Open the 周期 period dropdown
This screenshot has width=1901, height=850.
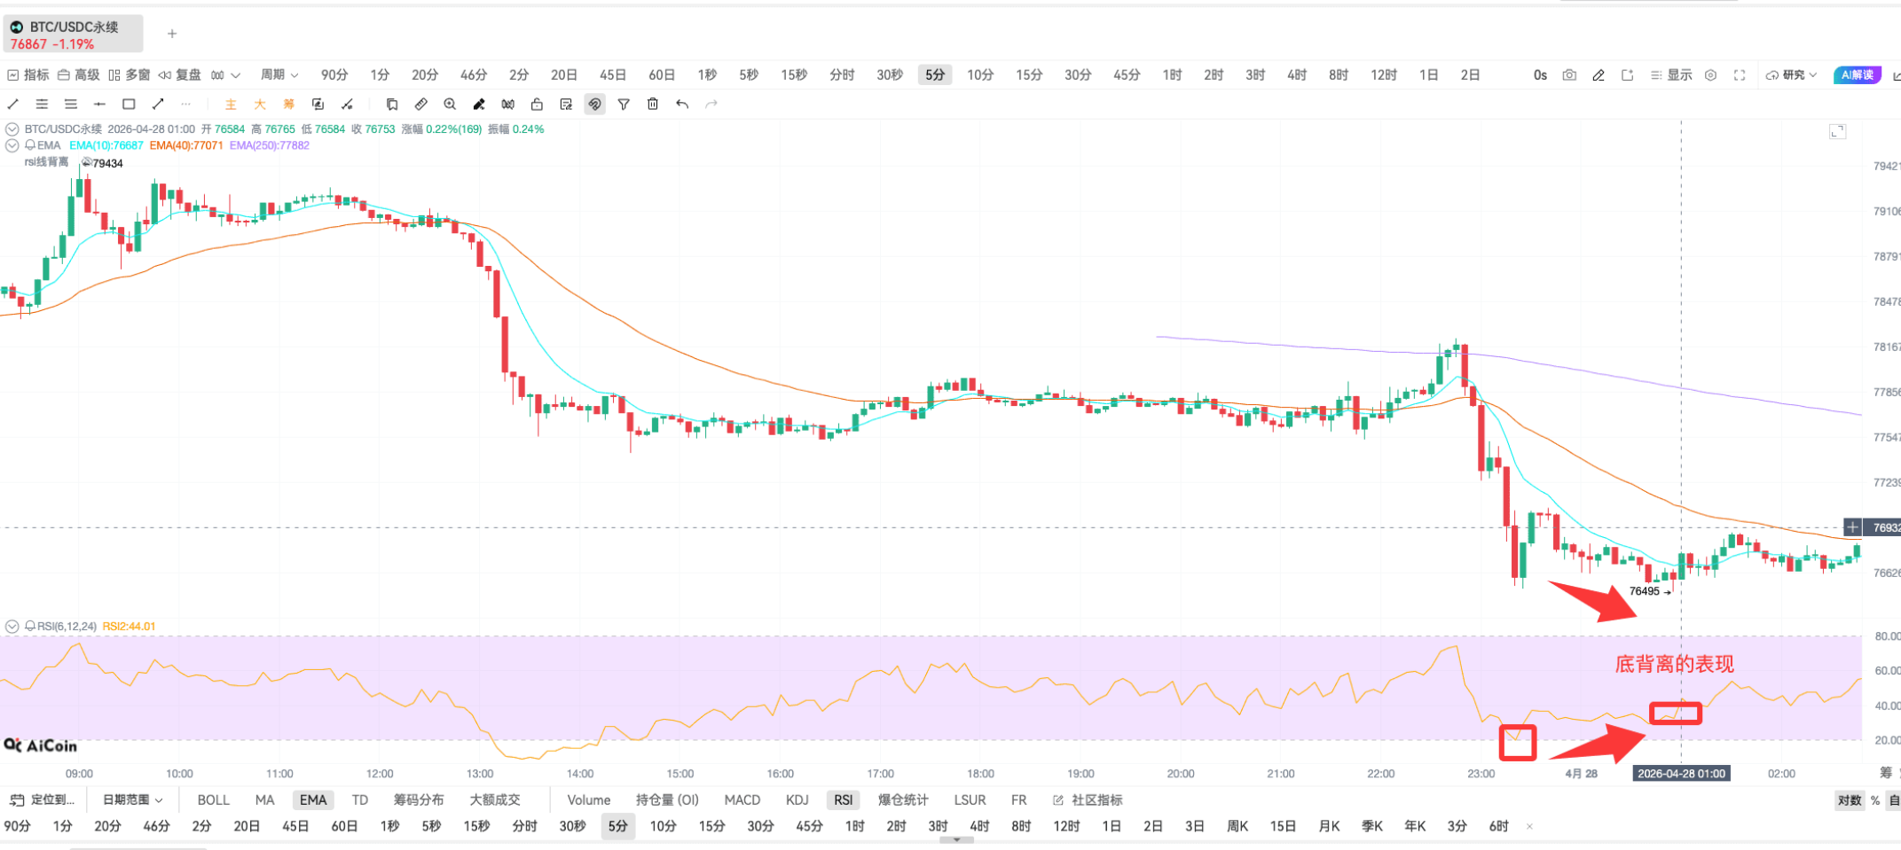click(278, 74)
